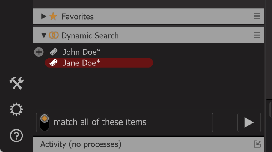Pop out the Activity panel arrow icon

[x=257, y=144]
